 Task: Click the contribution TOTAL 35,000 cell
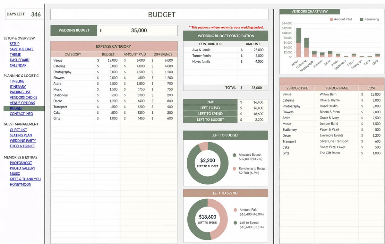tap(253, 88)
